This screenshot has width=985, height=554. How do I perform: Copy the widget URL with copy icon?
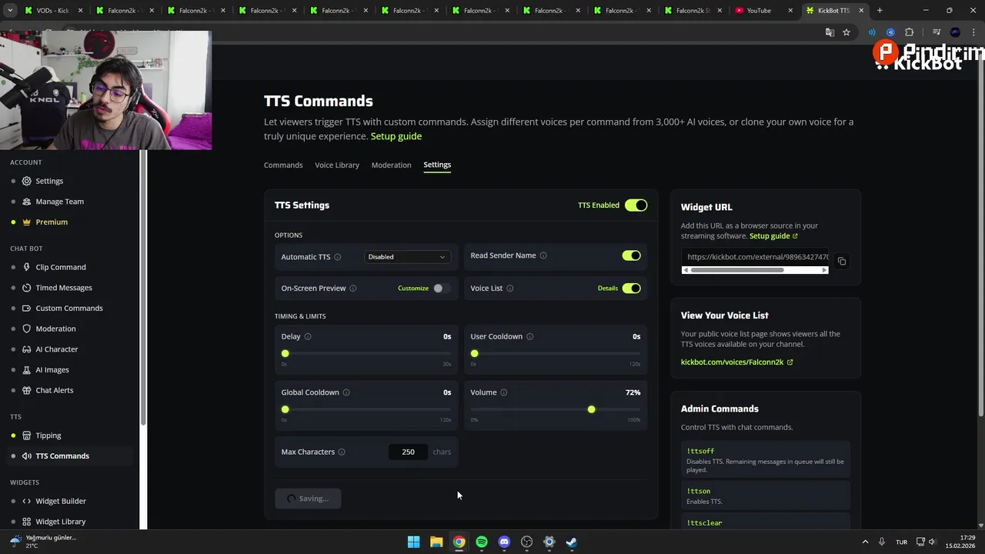842,262
